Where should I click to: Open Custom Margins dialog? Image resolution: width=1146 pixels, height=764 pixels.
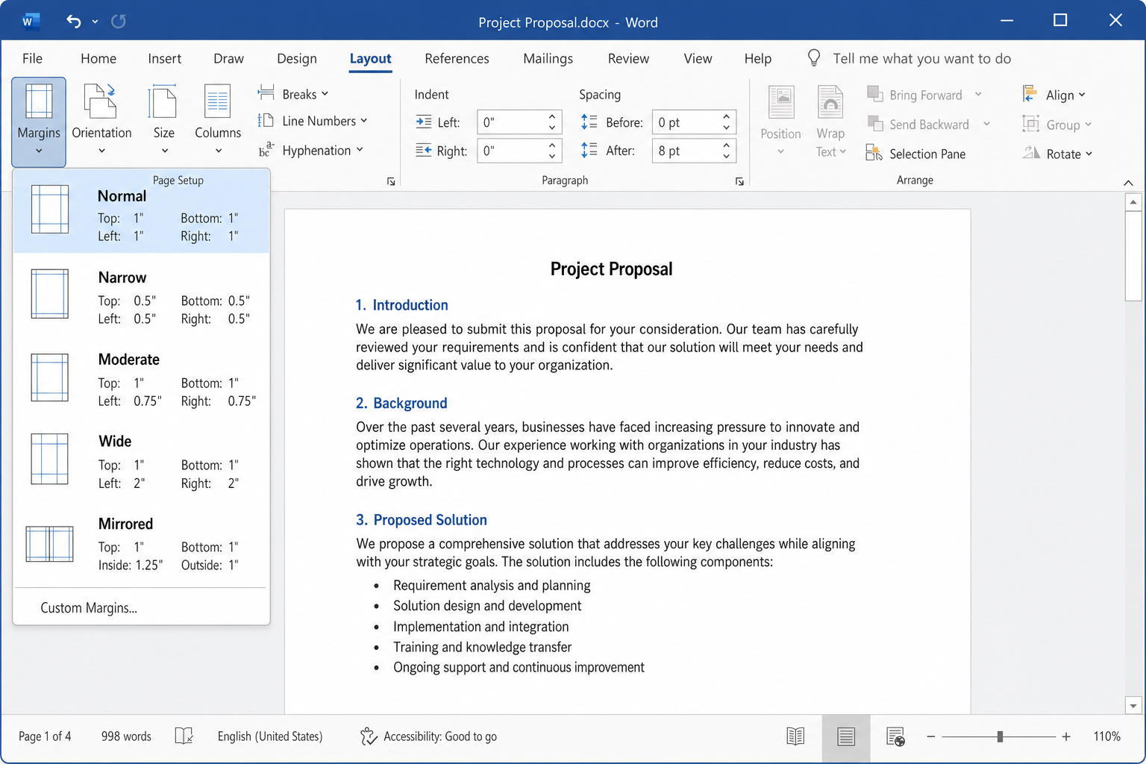[89, 607]
